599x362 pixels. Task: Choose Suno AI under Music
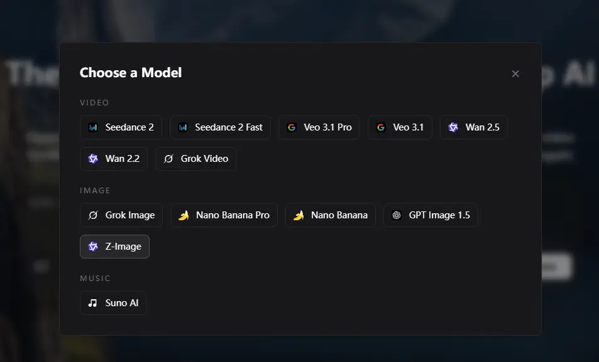[x=113, y=303]
